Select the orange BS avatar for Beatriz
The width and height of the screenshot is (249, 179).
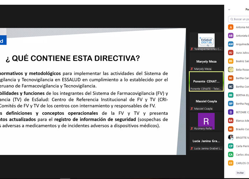tap(231, 61)
